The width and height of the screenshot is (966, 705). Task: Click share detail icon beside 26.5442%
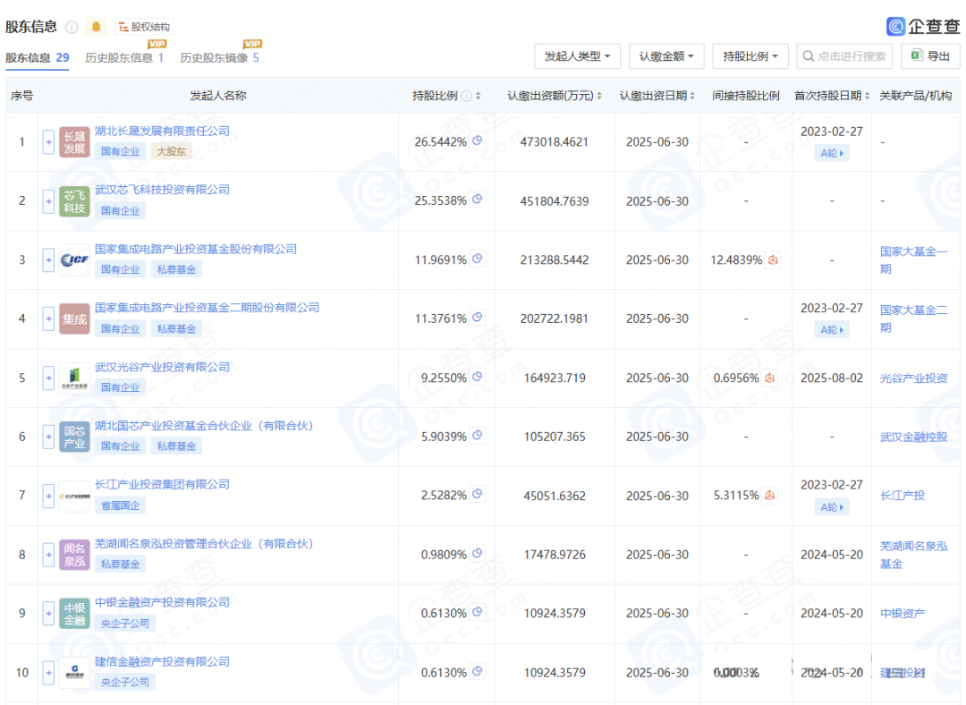[478, 140]
